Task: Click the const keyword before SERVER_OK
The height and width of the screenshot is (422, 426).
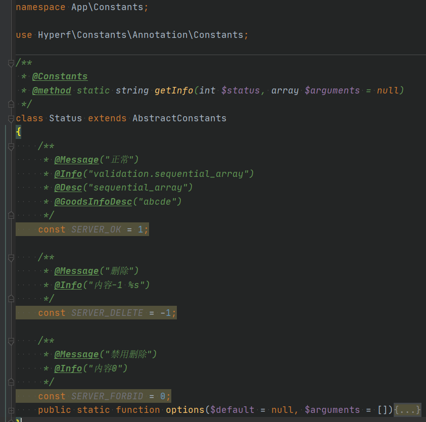Action: pos(52,229)
